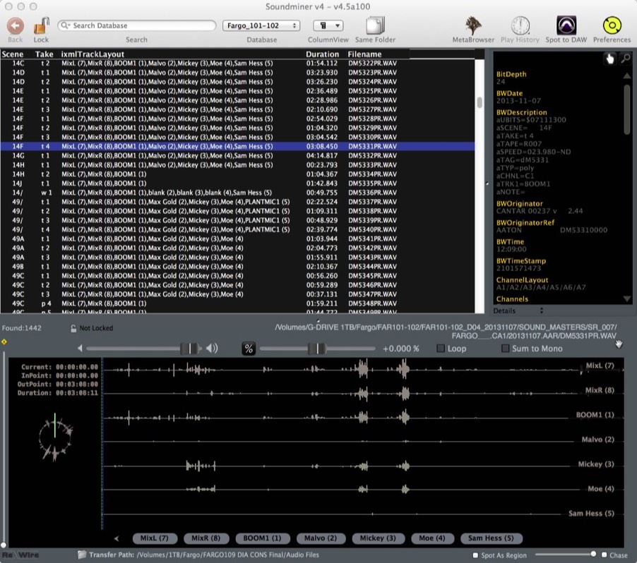
Task: Toggle Malvo (2) channel button
Action: point(321,538)
